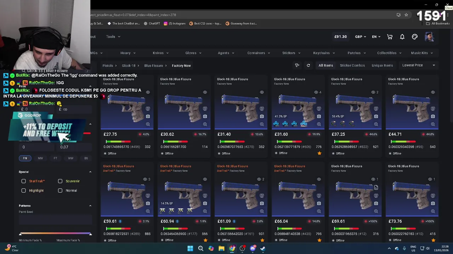Open the GBP currency dropdown
The width and height of the screenshot is (453, 254).
361,37
